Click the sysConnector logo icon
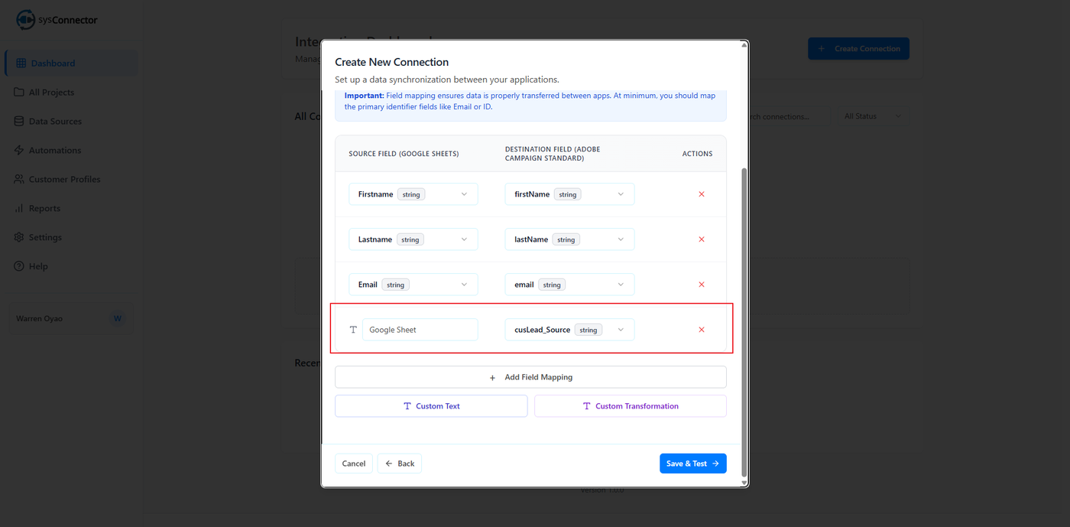 (x=26, y=20)
